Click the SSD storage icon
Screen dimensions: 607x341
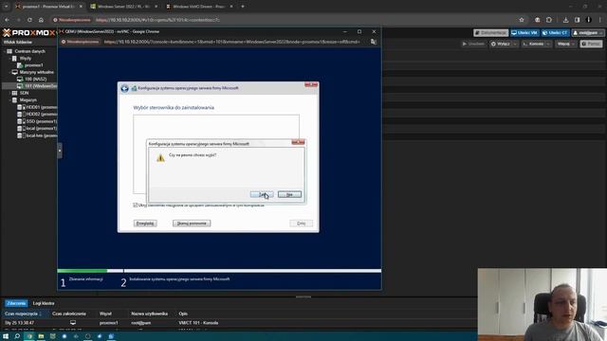tap(21, 121)
